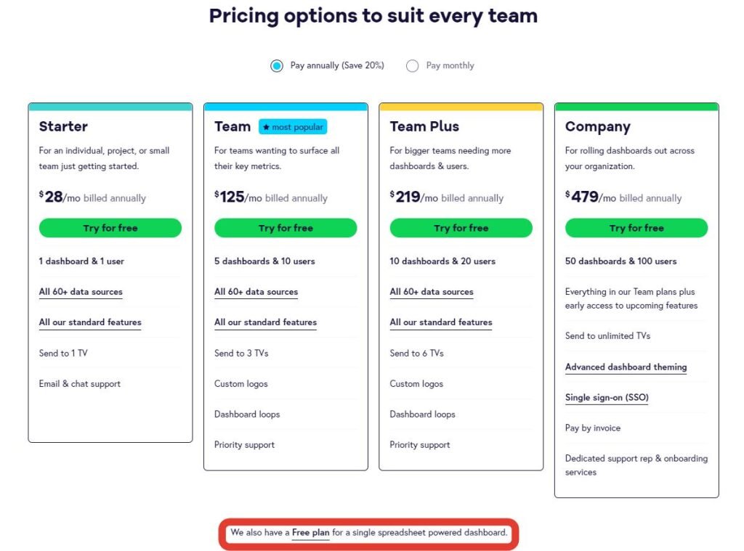This screenshot has height=551, width=744.
Task: Open Starter's All 60+ data sources link
Action: point(81,292)
